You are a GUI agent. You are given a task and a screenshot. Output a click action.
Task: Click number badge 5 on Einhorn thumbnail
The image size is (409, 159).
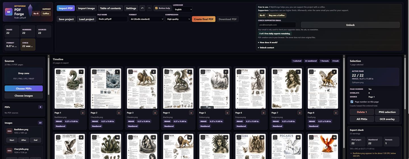(x=226, y=72)
